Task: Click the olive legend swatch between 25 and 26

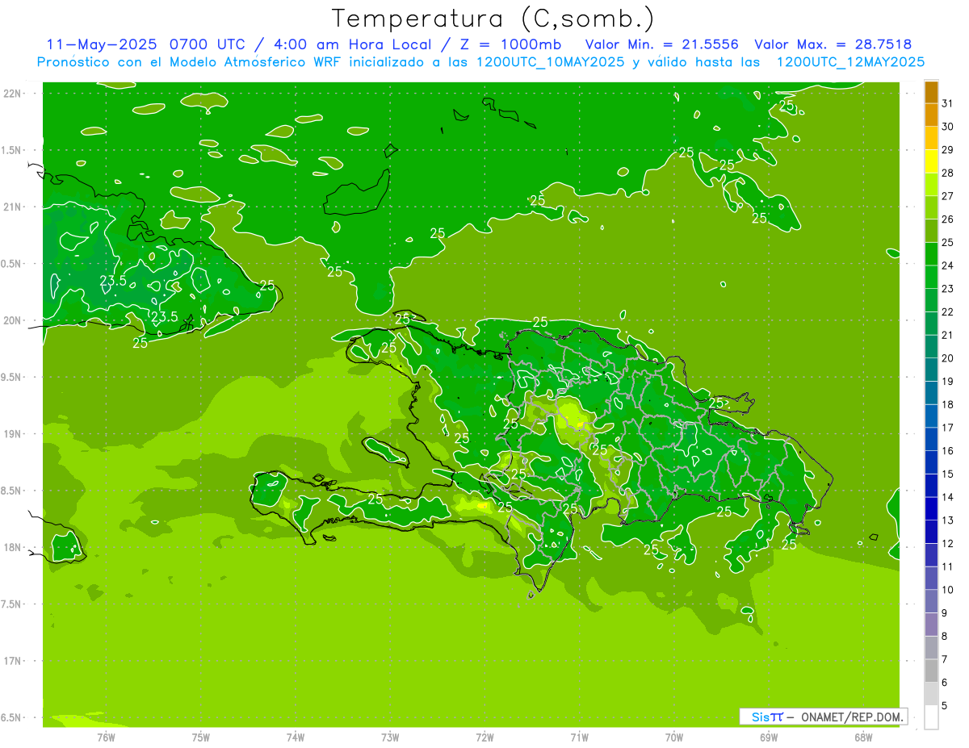Action: coord(931,231)
